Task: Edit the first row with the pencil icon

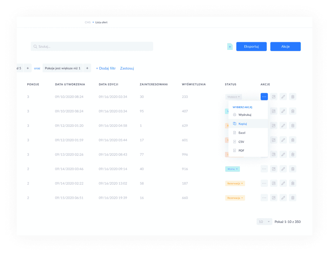Action: click(283, 97)
